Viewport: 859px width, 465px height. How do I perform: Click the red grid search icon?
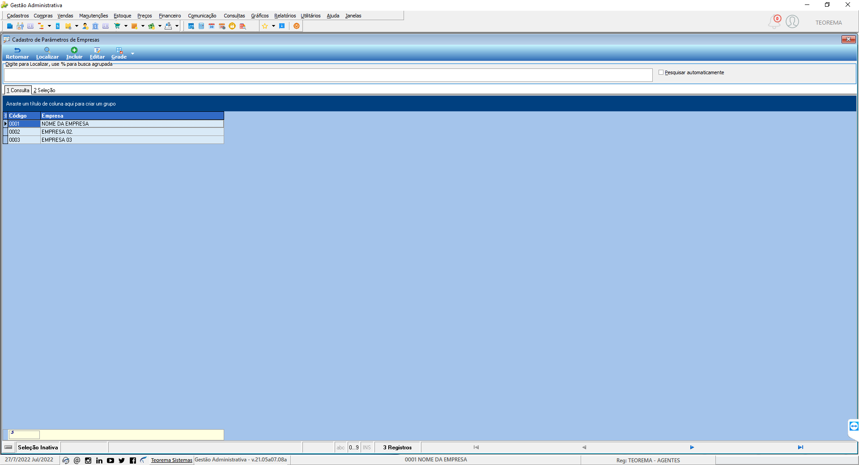click(x=242, y=26)
